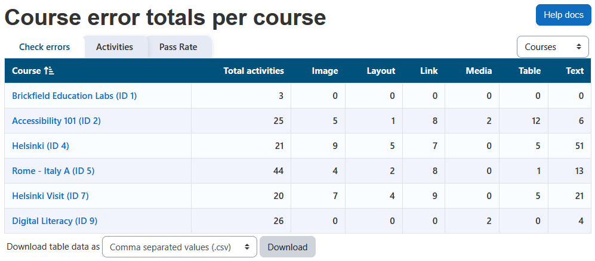Select Image value 7 in Helsinki Visit row
The height and width of the screenshot is (261, 595).
coord(335,196)
